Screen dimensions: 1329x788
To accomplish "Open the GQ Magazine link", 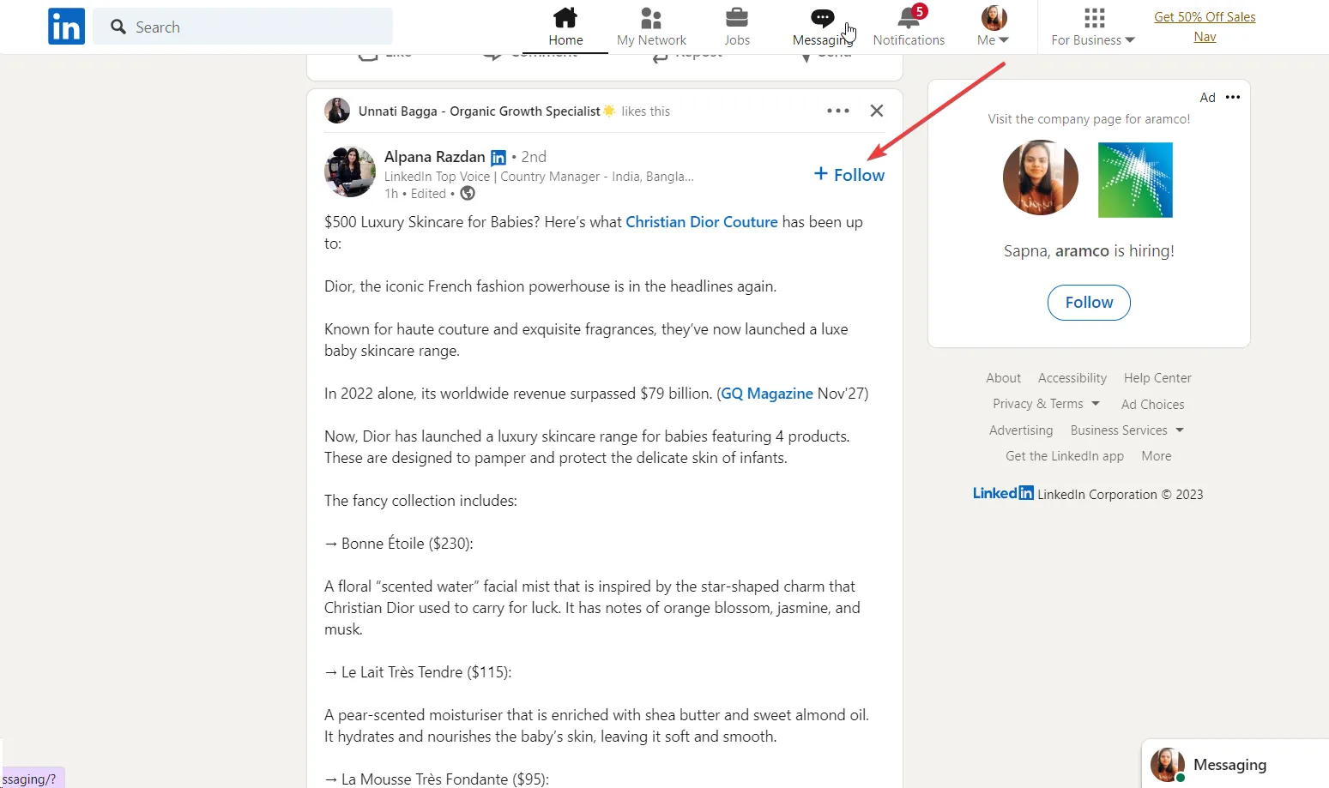I will [x=767, y=394].
